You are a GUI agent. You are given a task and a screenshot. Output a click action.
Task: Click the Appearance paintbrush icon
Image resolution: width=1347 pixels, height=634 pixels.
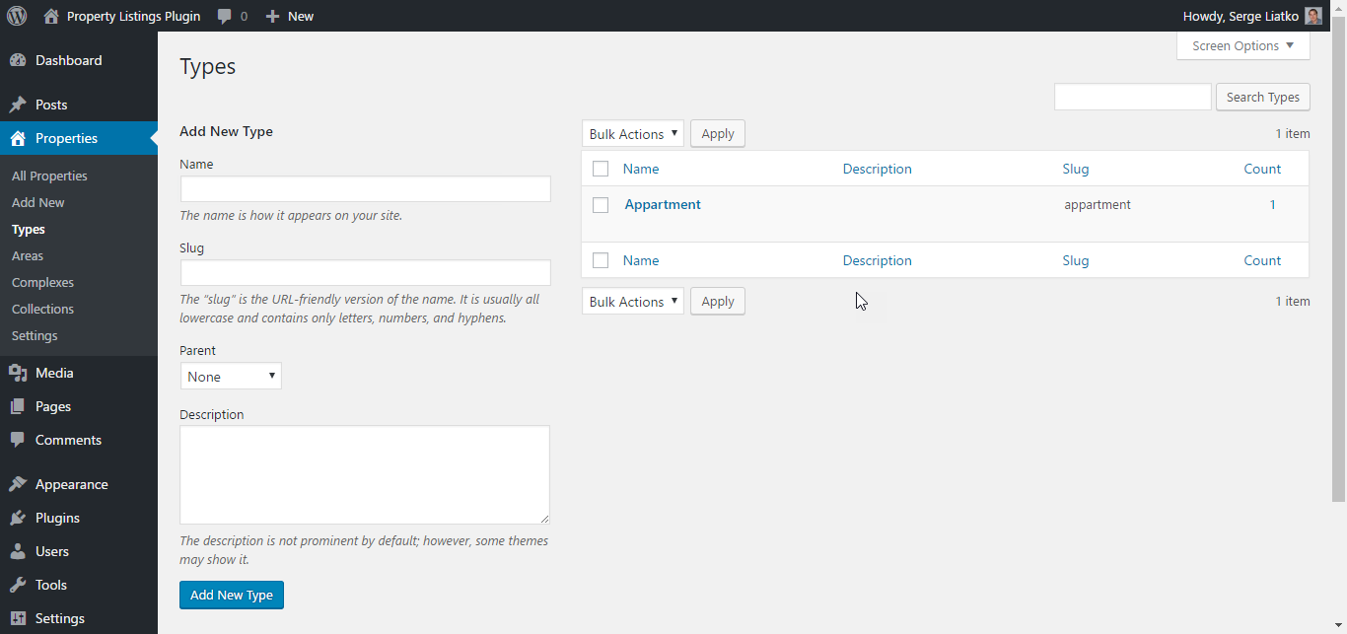[18, 484]
